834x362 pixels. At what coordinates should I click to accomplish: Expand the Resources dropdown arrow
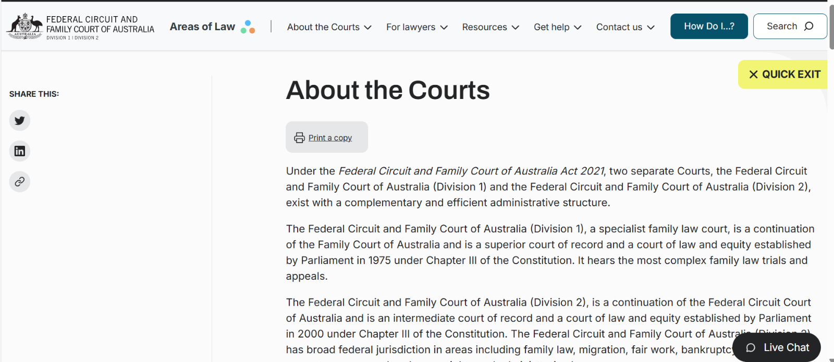point(516,28)
